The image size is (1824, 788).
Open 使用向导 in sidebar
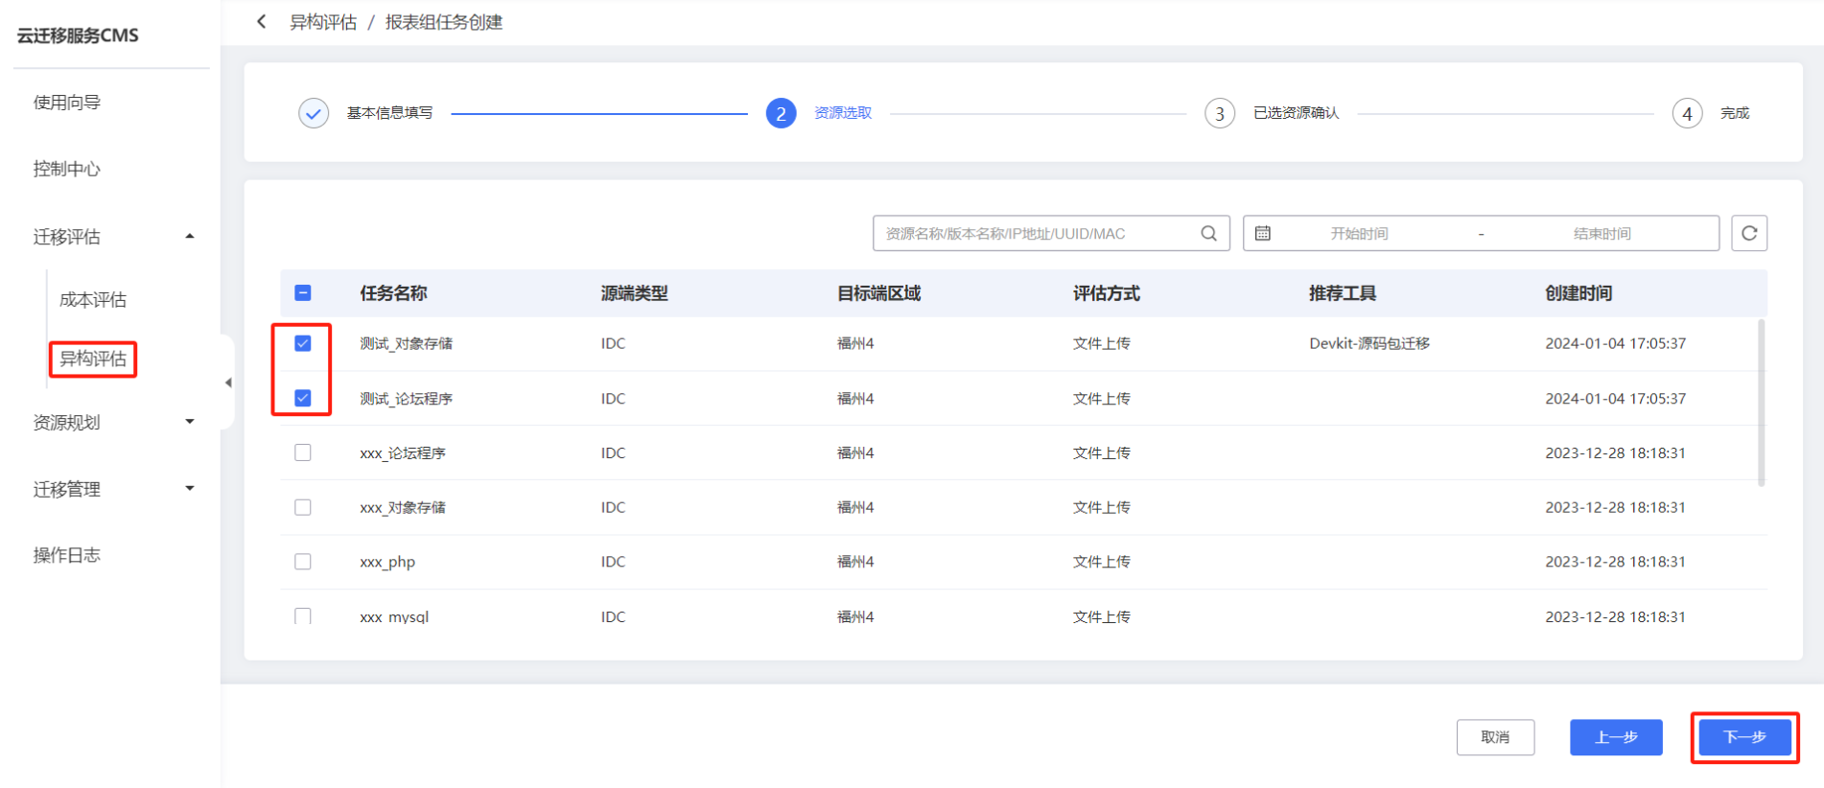[x=67, y=102]
